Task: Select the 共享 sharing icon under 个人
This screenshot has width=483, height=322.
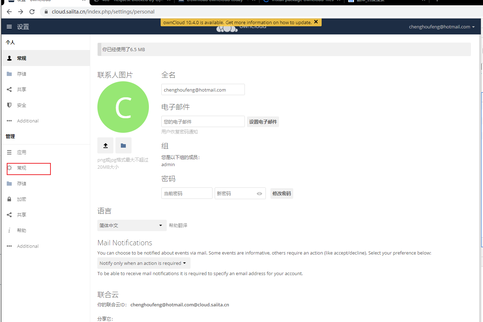Action: point(9,89)
